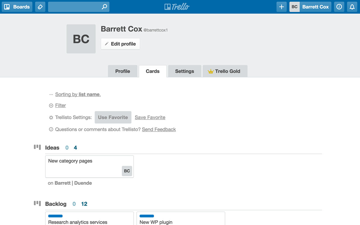Select the Cards tab

[x=153, y=71]
